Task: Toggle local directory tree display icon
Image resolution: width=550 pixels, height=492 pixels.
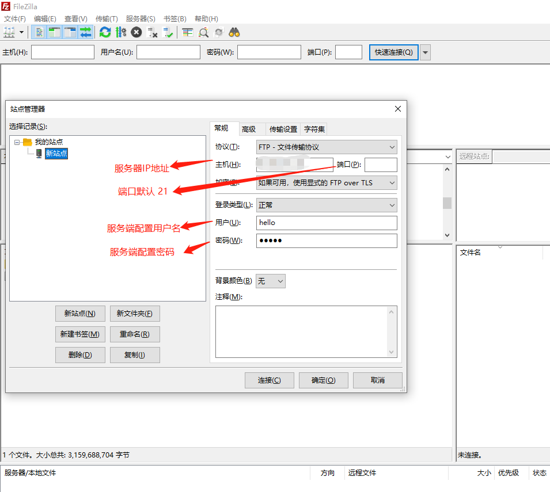Action: click(x=54, y=33)
